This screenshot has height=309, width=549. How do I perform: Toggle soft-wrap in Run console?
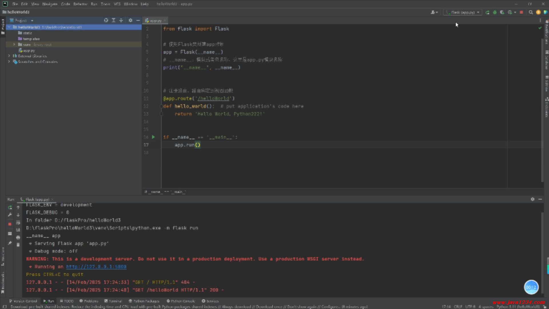(x=18, y=223)
